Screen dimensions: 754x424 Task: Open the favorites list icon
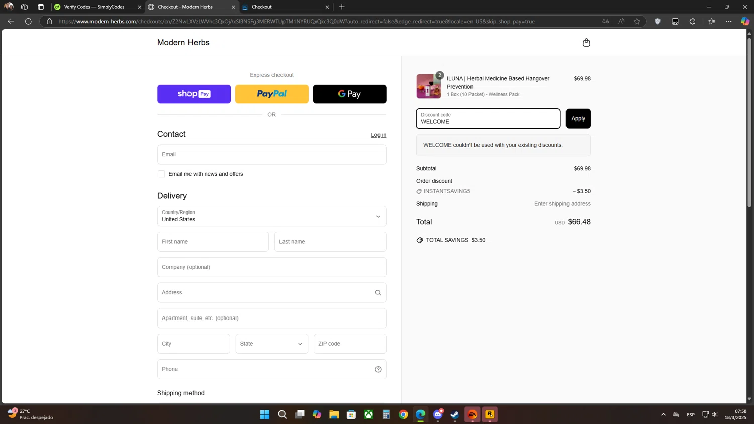pos(711,21)
